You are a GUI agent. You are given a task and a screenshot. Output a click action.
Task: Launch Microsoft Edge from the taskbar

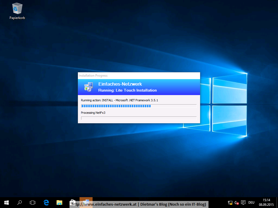pyautogui.click(x=46, y=203)
